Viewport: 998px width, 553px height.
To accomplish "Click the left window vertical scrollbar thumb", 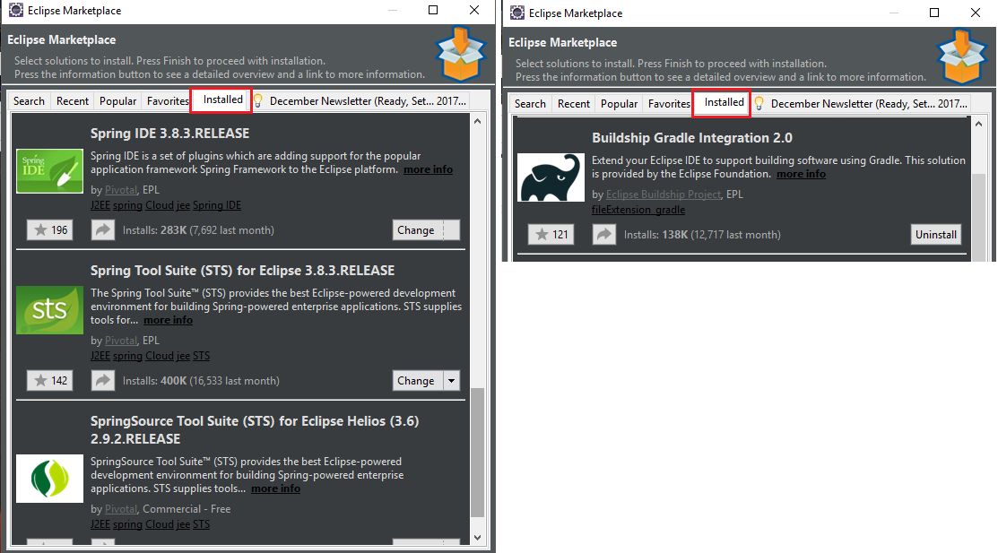I will click(x=477, y=452).
